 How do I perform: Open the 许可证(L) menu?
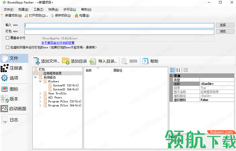(x=70, y=9)
